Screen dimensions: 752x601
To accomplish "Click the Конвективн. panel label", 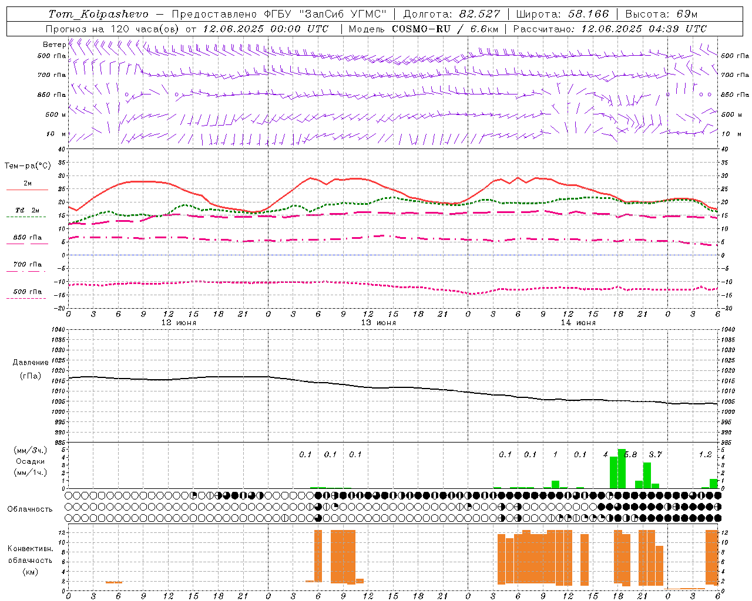I will [x=30, y=549].
